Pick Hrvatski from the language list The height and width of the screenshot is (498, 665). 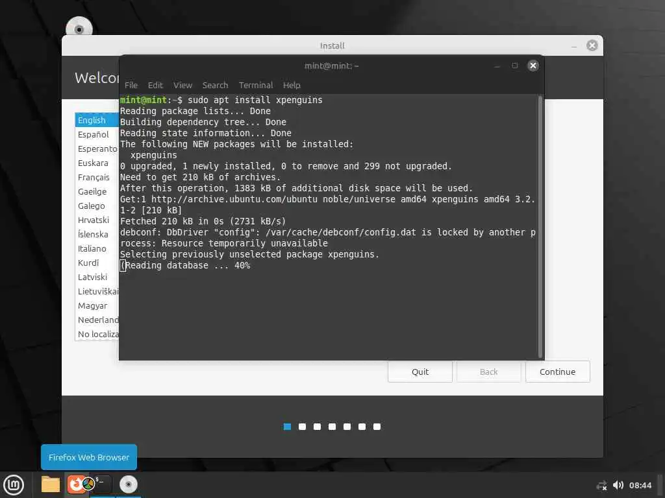pos(97,220)
